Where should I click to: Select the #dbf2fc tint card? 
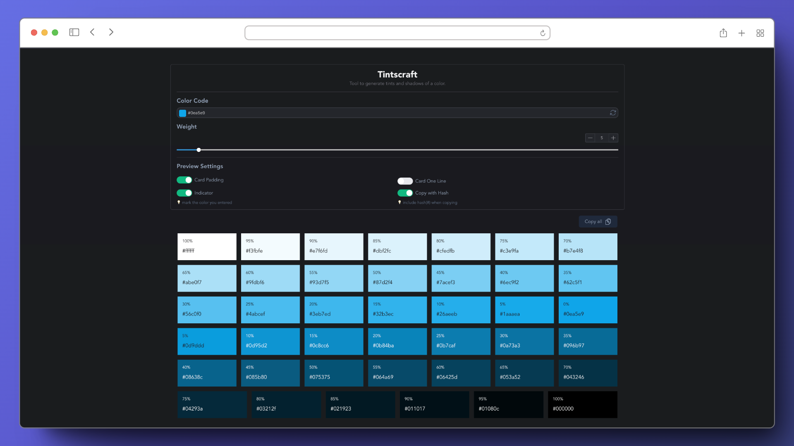pos(397,247)
